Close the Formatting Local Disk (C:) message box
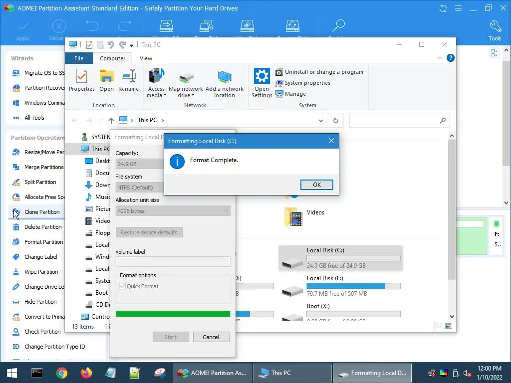This screenshot has width=511, height=383. (x=331, y=141)
